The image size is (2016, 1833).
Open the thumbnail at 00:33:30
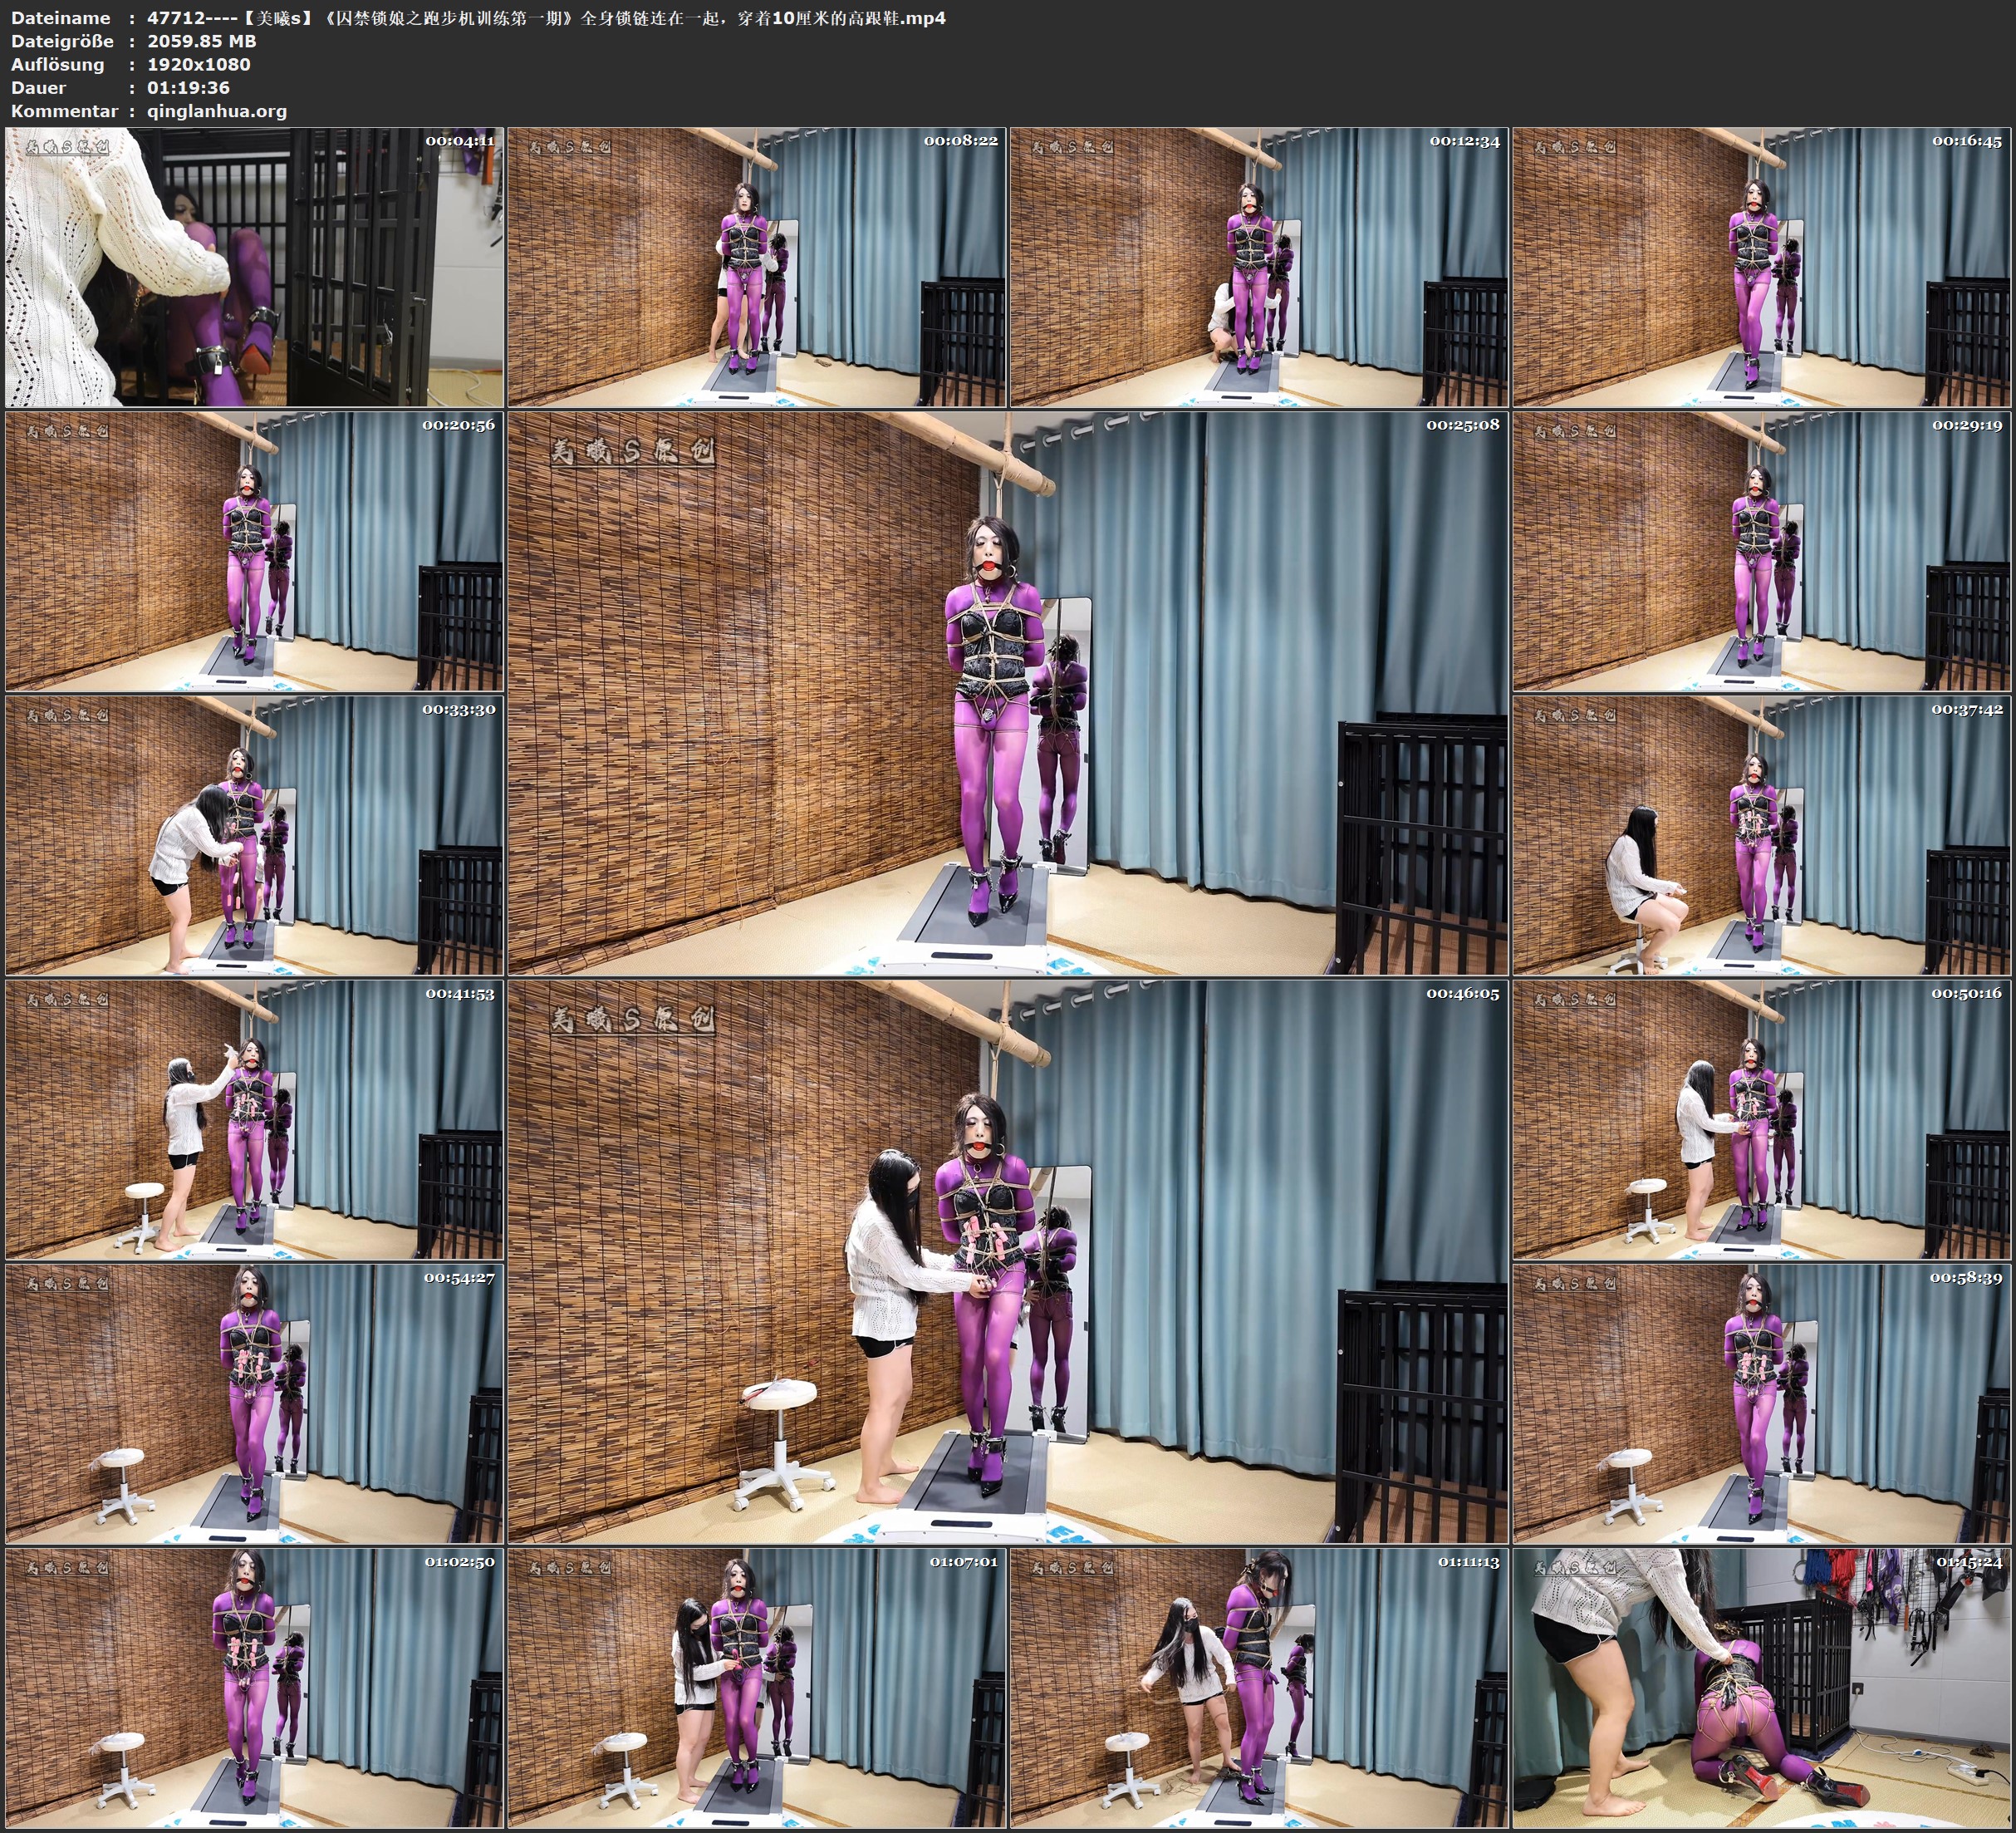tap(254, 835)
